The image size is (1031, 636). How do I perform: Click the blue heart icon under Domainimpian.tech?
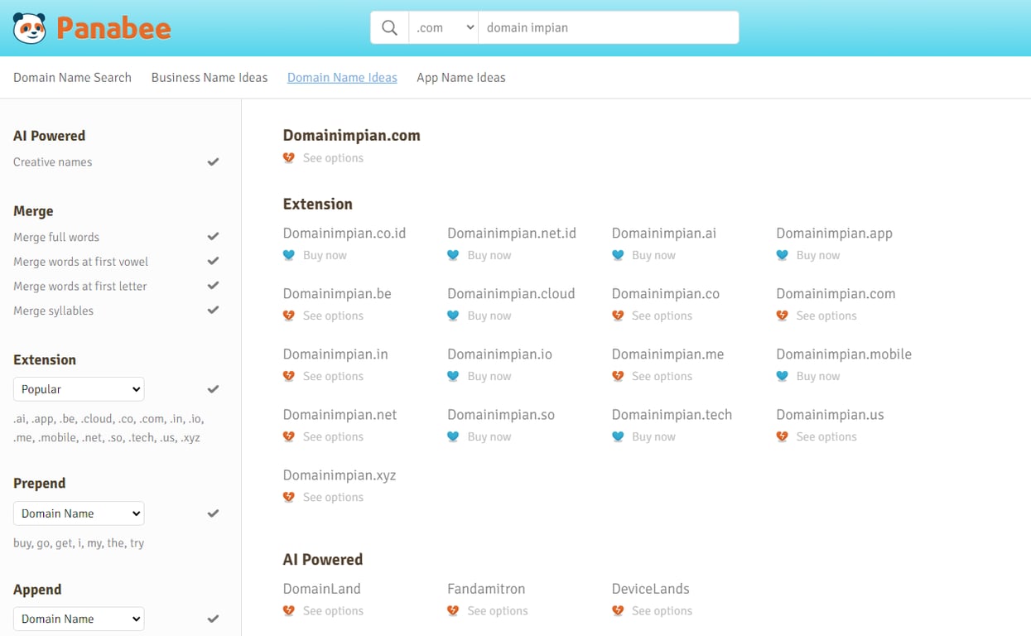click(x=618, y=436)
